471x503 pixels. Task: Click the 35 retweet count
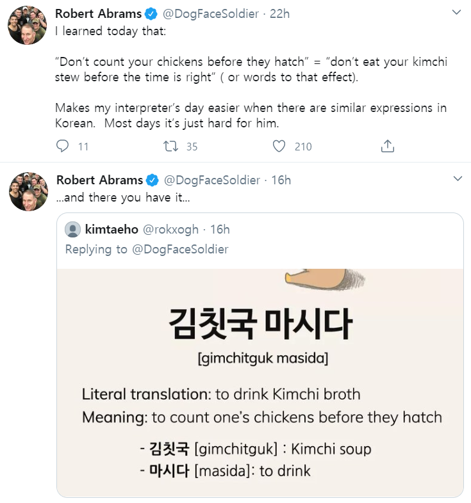pos(192,147)
